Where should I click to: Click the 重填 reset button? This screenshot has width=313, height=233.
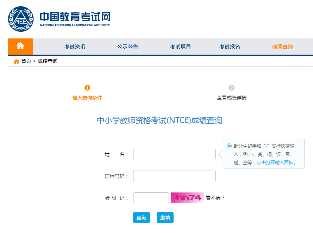(x=165, y=217)
